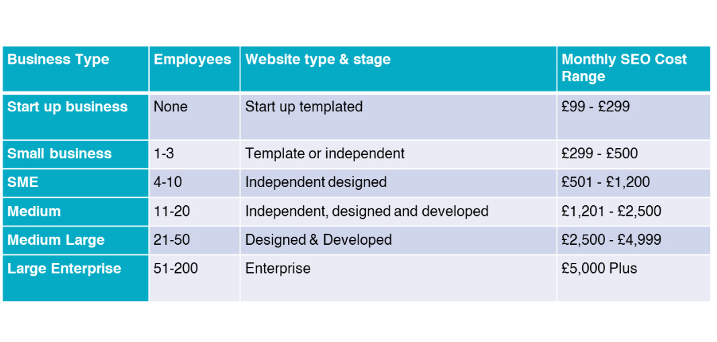Click the Monthly SEO Cost Range header
This screenshot has height=342, width=717.
[x=624, y=68]
